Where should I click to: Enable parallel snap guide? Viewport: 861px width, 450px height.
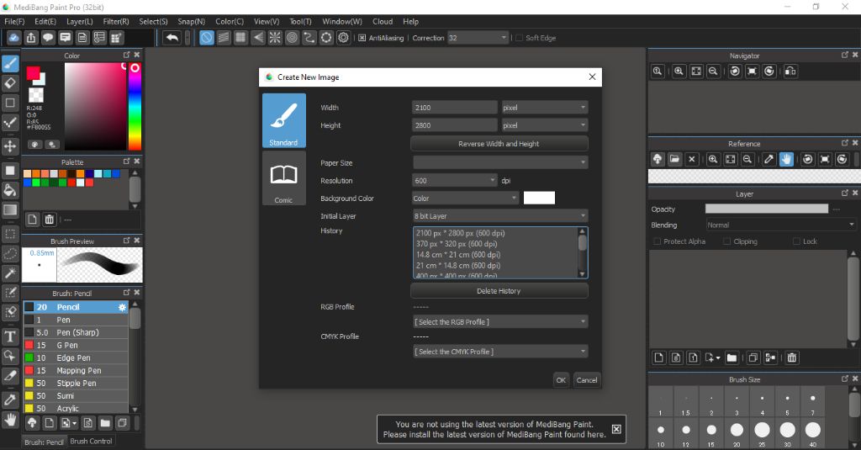click(x=224, y=38)
